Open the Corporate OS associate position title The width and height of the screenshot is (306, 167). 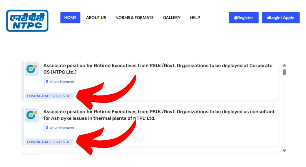pyautogui.click(x=158, y=69)
